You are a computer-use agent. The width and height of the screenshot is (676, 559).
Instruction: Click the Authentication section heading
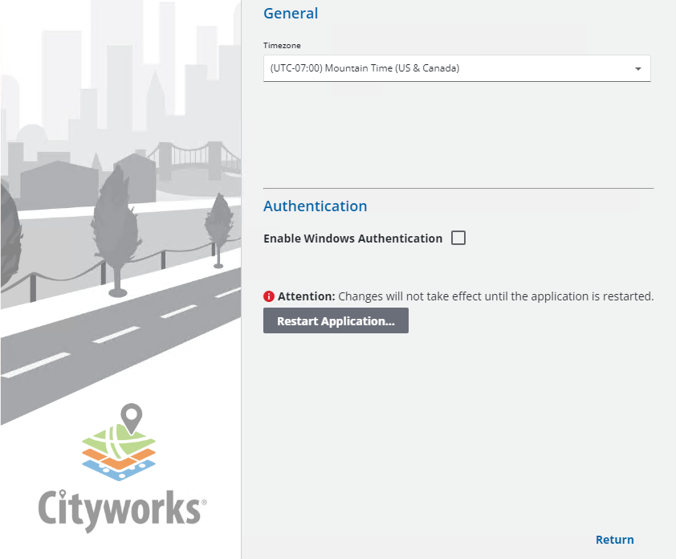315,206
